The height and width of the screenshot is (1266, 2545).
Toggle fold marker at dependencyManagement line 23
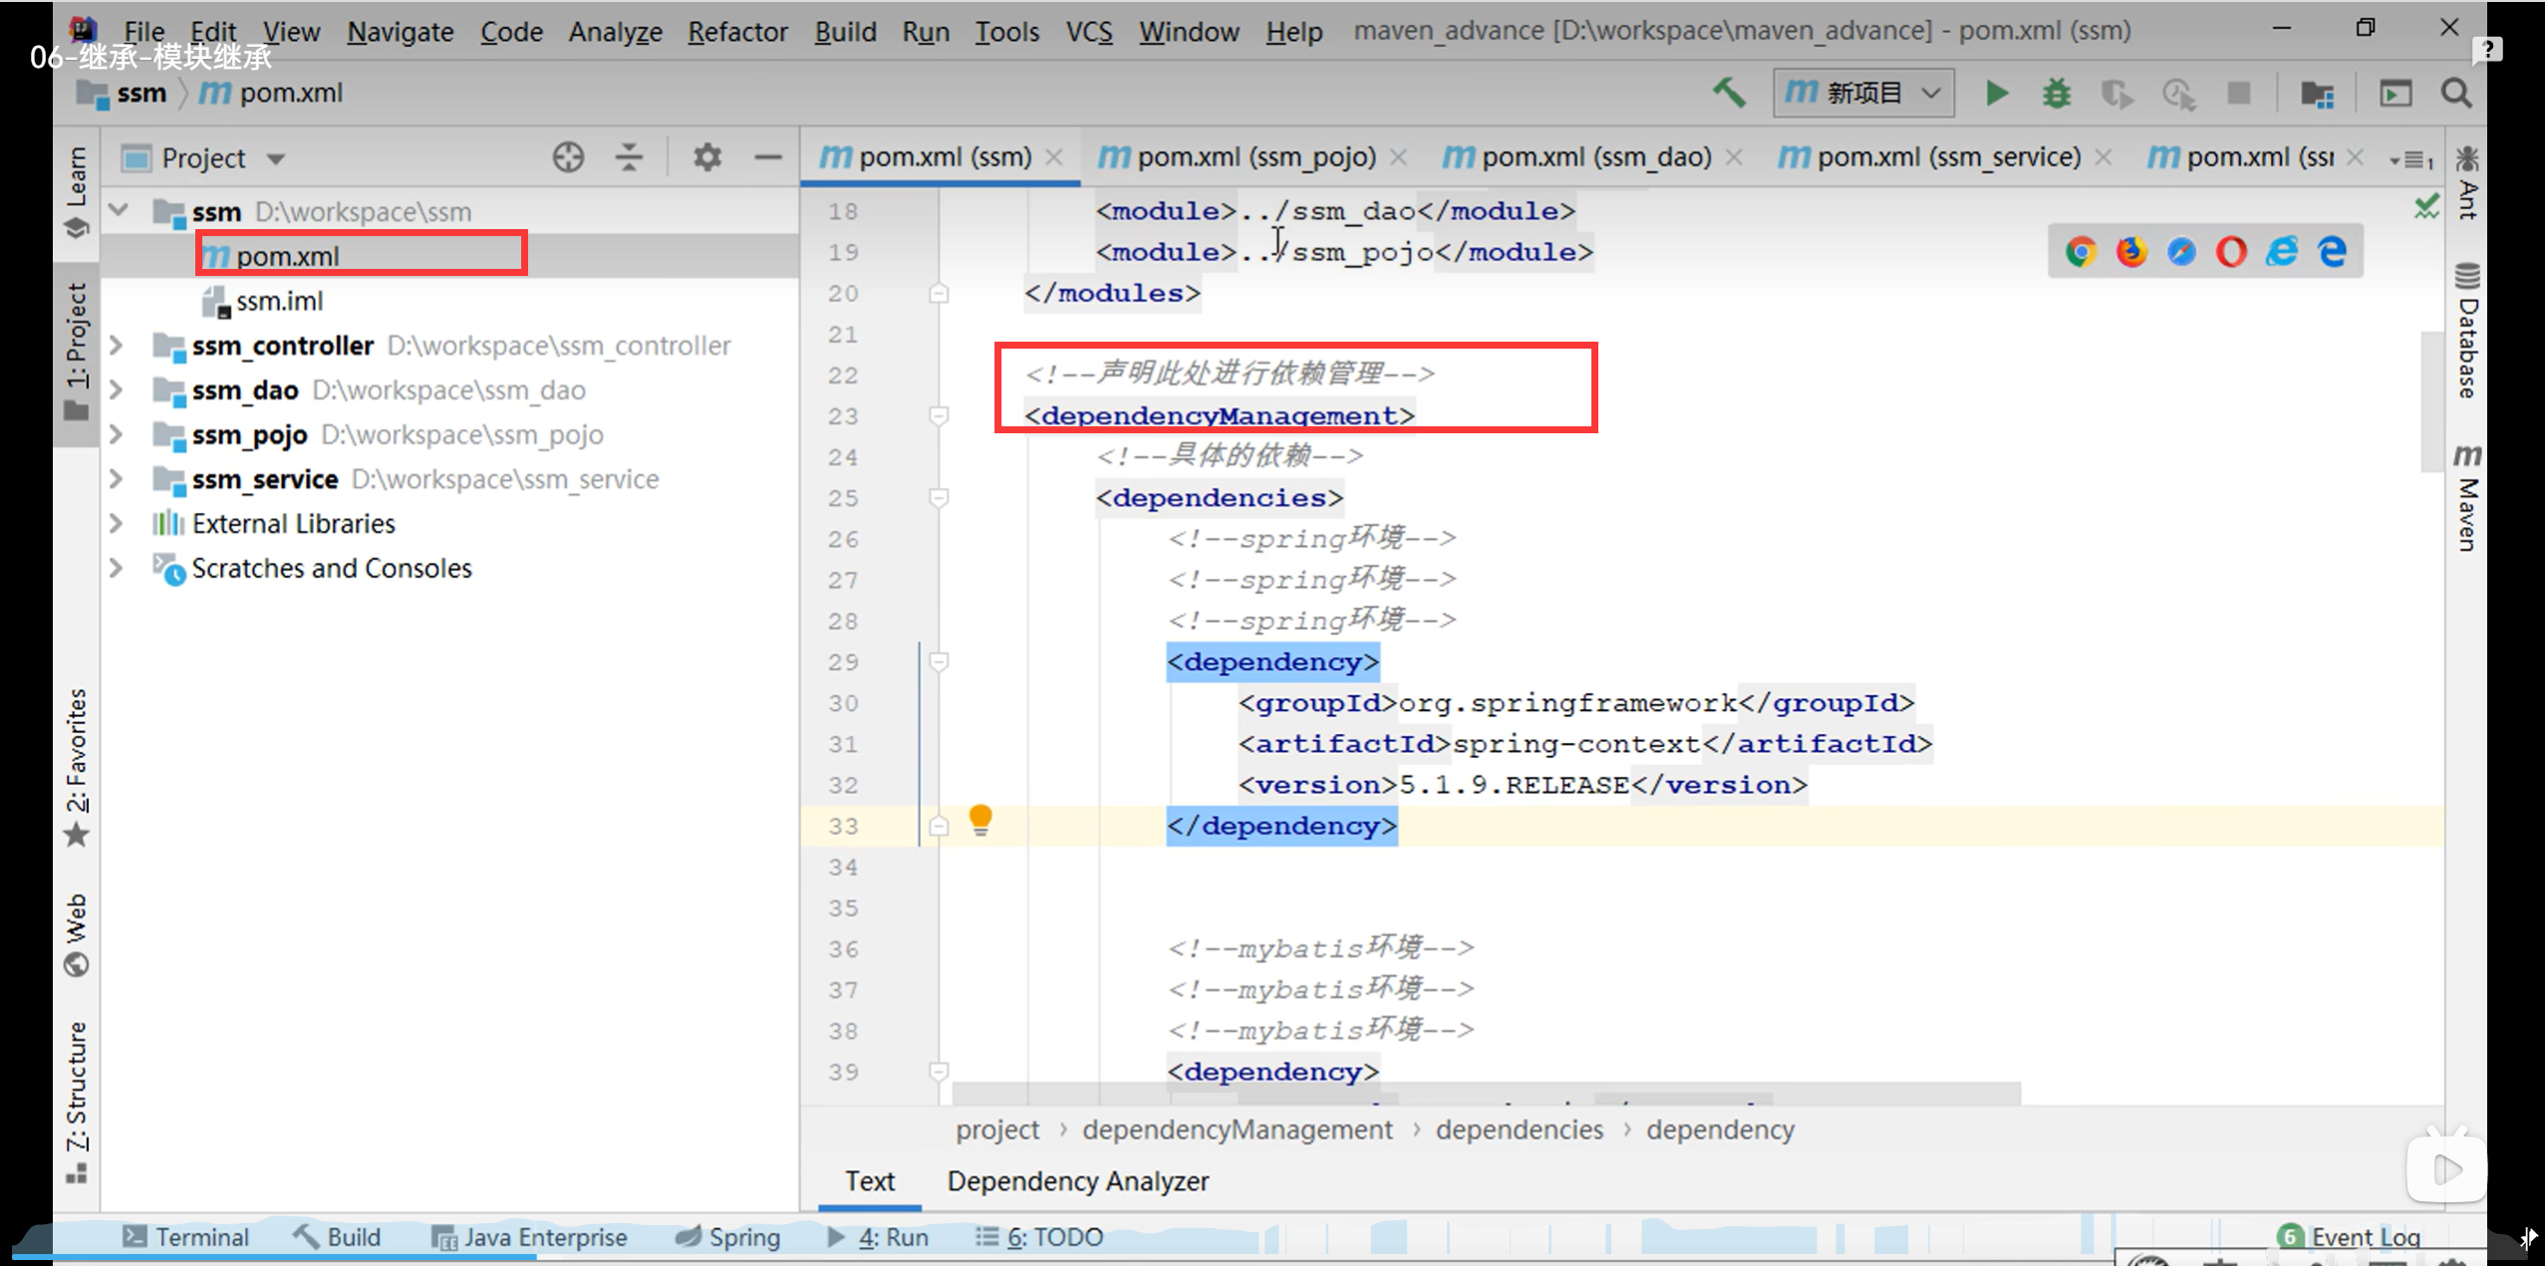tap(939, 415)
